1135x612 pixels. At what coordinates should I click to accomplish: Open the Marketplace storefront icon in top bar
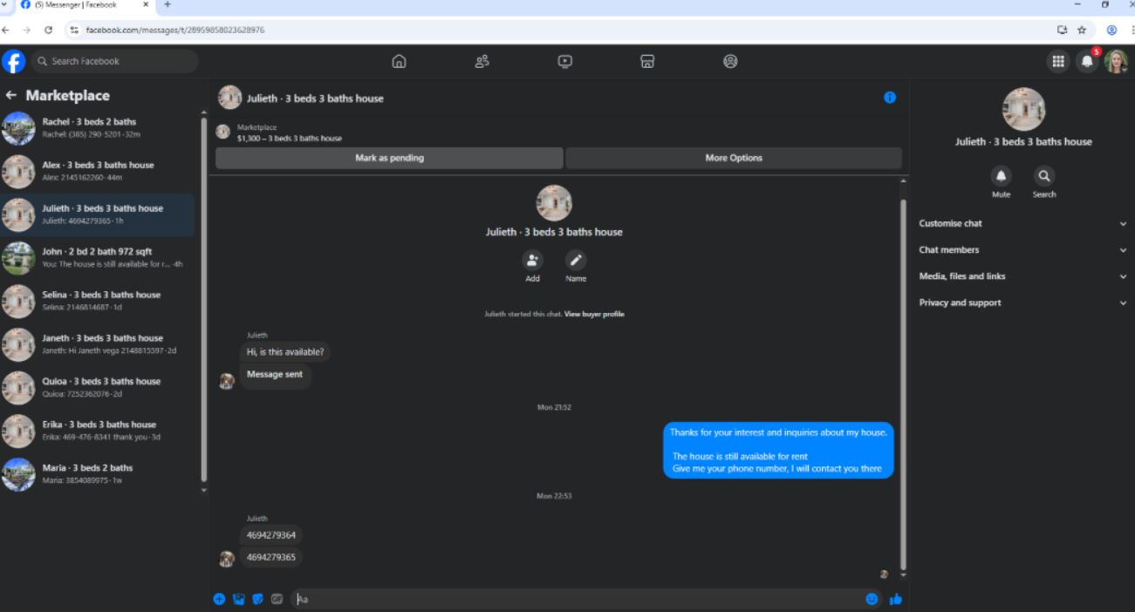pos(647,61)
